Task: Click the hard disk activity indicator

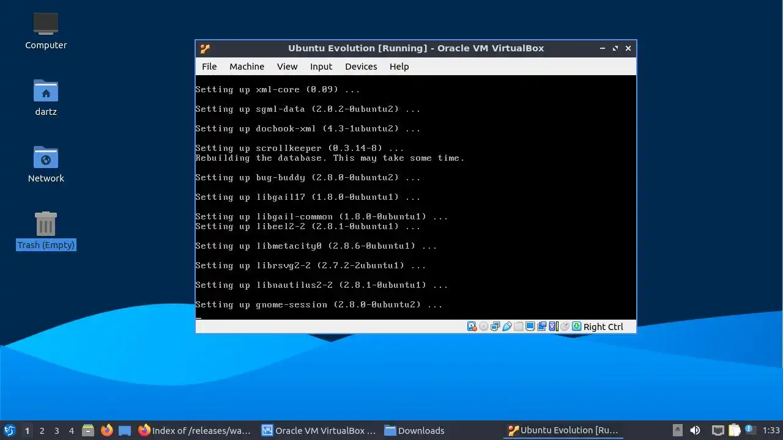Action: (472, 326)
